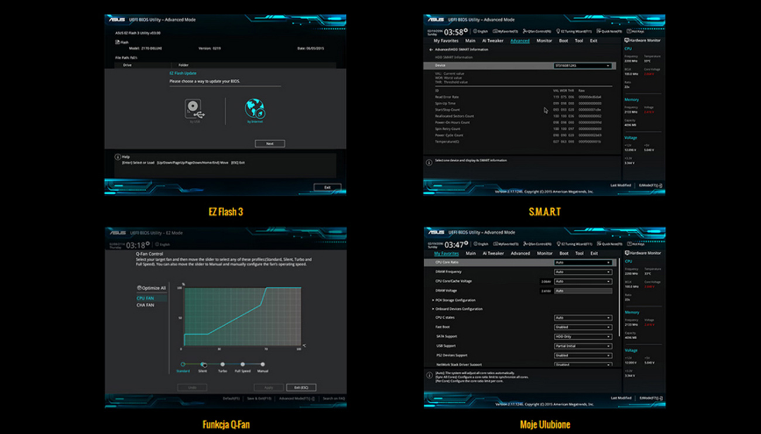
Task: Click the info icon in S.M.A.R.T help bar
Action: (429, 163)
